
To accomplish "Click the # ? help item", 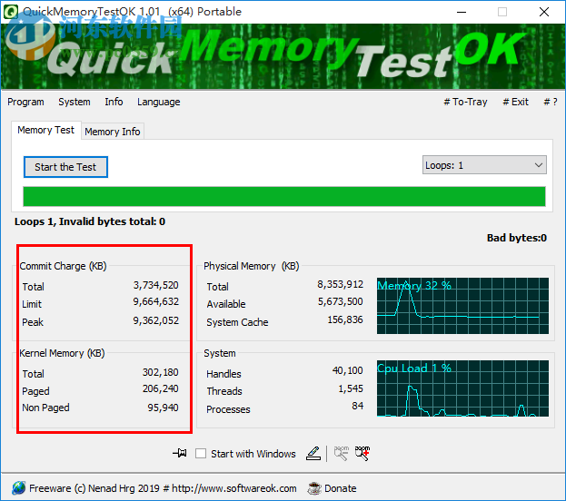I will pyautogui.click(x=551, y=102).
